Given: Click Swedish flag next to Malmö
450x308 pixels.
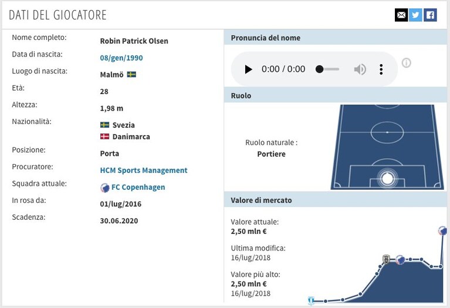Looking at the screenshot, I should coord(131,75).
